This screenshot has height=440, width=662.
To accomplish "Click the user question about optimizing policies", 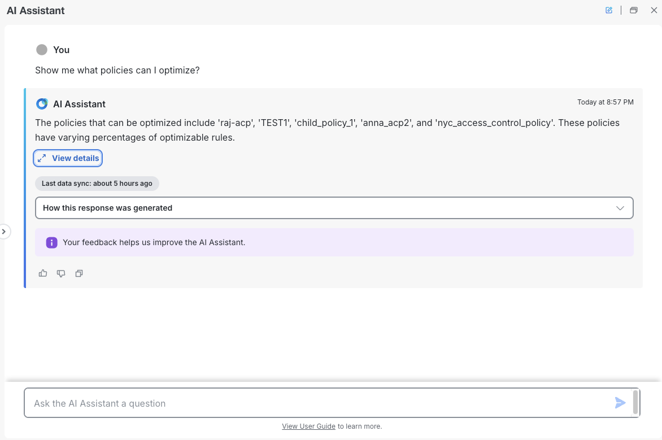I will point(117,71).
